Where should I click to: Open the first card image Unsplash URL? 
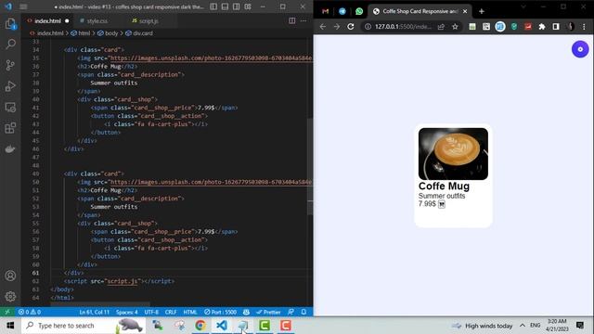[211, 58]
